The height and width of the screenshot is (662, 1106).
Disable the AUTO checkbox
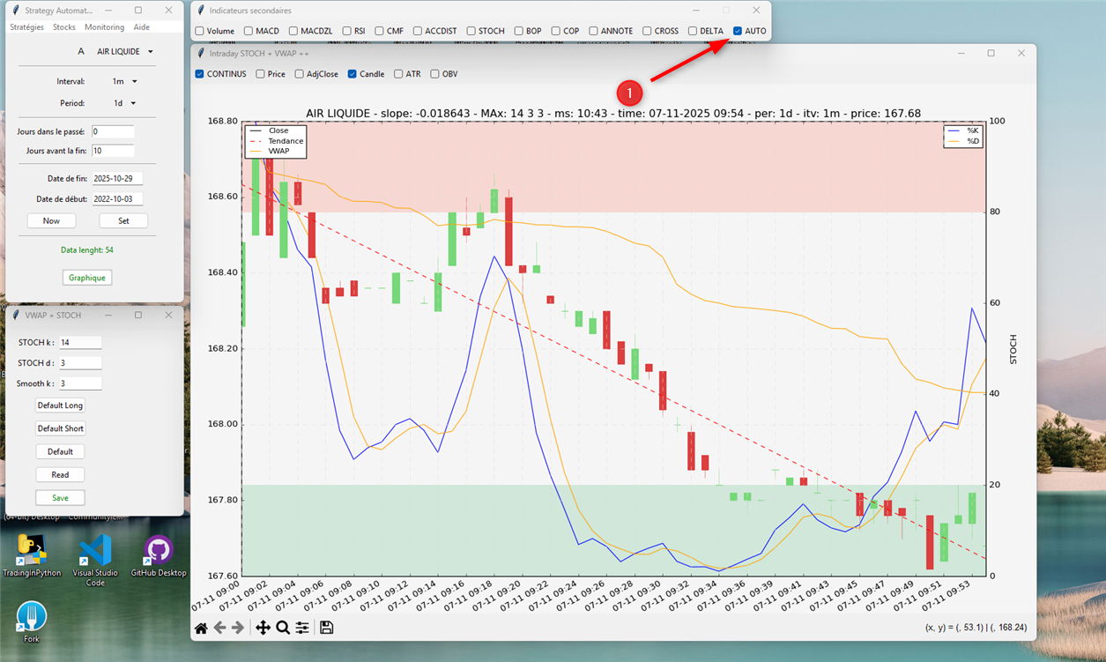tap(738, 31)
